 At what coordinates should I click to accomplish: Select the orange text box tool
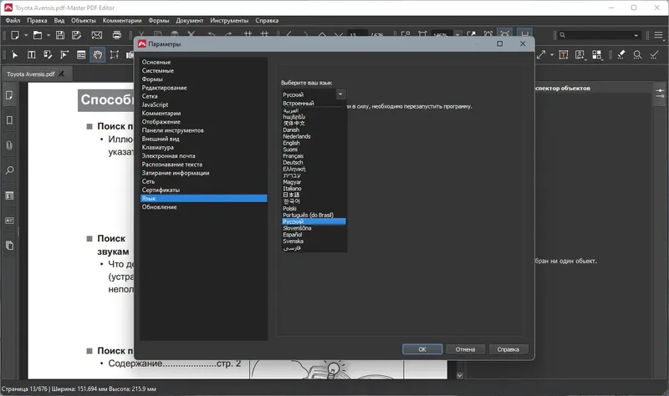point(564,54)
